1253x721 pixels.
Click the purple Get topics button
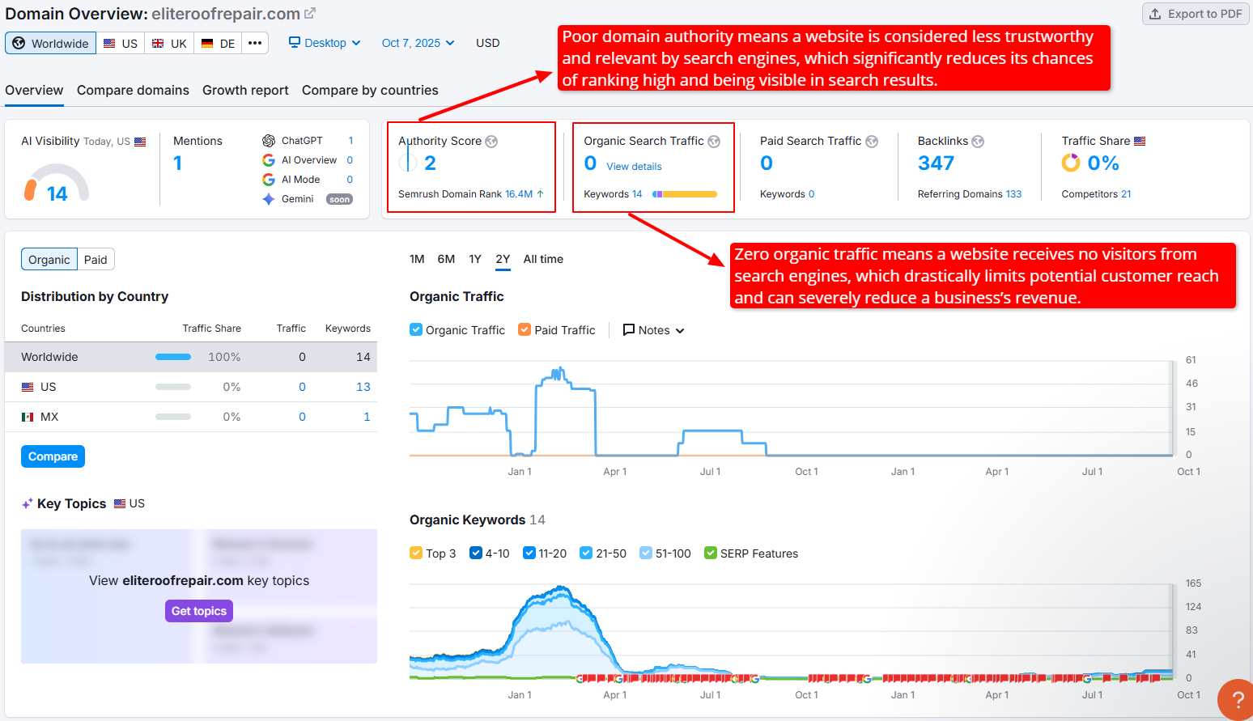click(199, 611)
